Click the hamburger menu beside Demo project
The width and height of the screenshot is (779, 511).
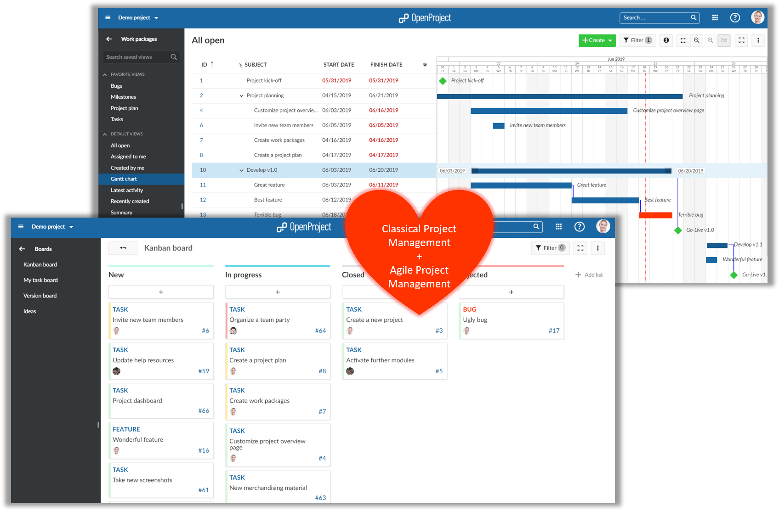pyautogui.click(x=108, y=17)
